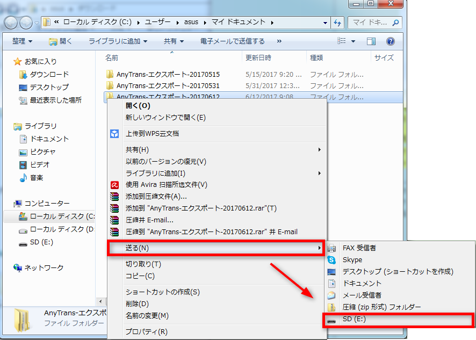This screenshot has height=340, width=476.
Task: Click the WPS cloud upload icon
Action: click(x=114, y=134)
